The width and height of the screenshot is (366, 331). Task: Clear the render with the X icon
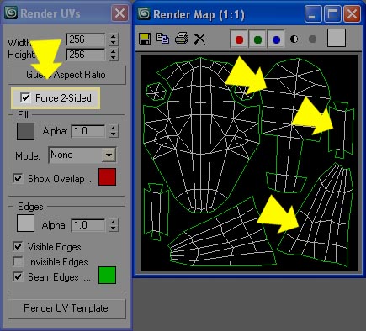click(199, 39)
